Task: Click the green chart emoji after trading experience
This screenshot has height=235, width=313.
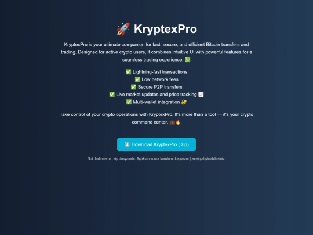Action: pyautogui.click(x=188, y=60)
